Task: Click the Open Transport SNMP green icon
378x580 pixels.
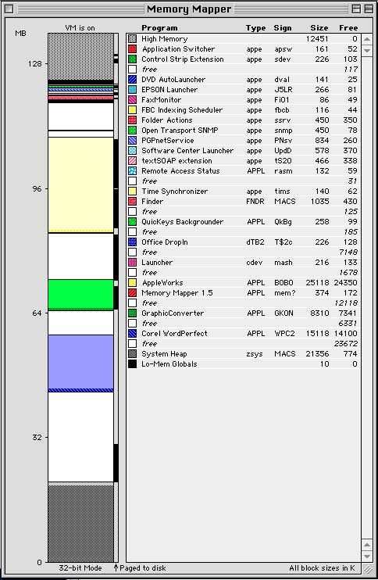Action: click(x=132, y=131)
